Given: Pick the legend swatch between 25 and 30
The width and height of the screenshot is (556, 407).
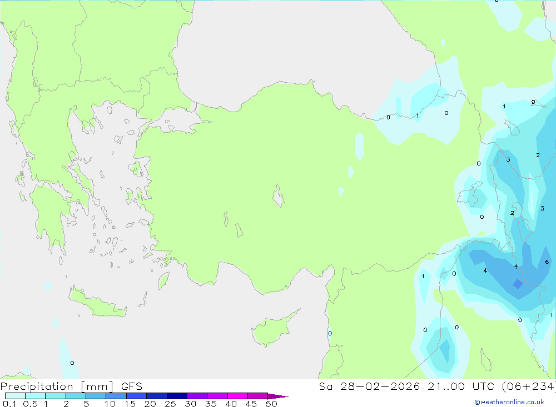Looking at the screenshot, I should [x=177, y=396].
